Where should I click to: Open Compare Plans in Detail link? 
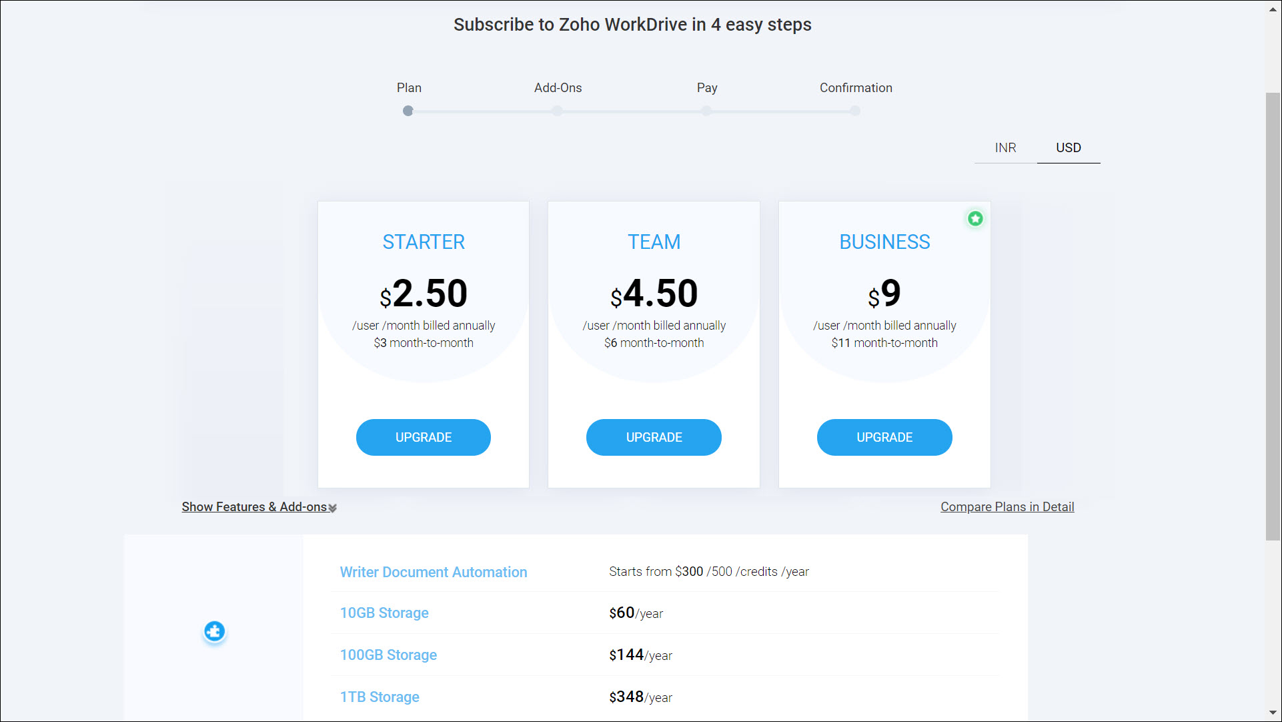1007,507
